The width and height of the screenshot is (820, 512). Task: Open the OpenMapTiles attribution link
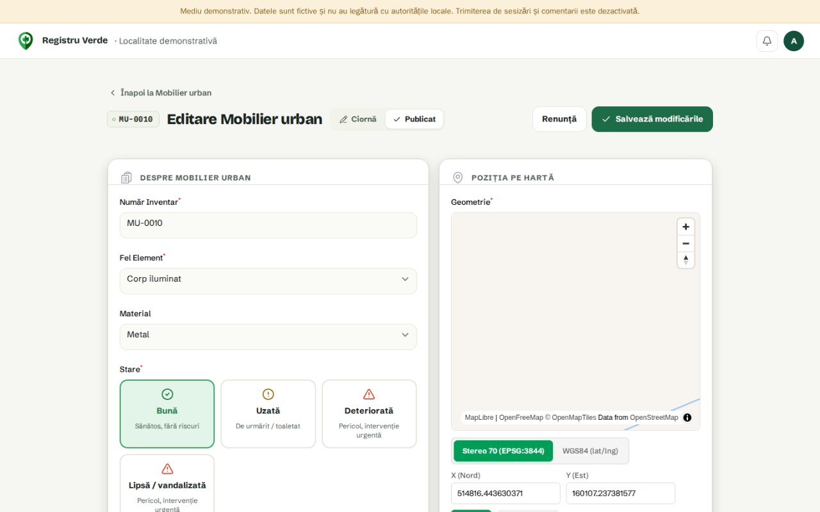570,418
